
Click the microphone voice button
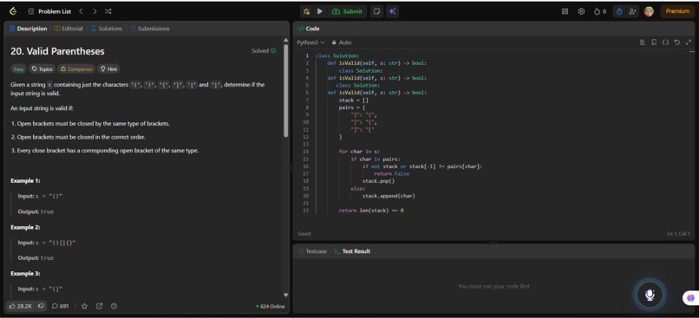[x=650, y=295]
